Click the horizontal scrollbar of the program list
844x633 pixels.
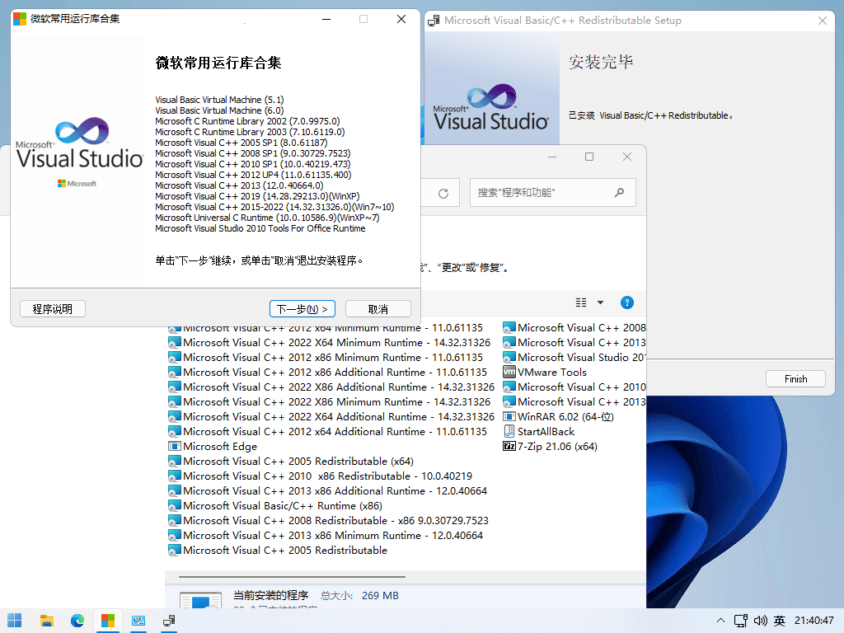292,576
